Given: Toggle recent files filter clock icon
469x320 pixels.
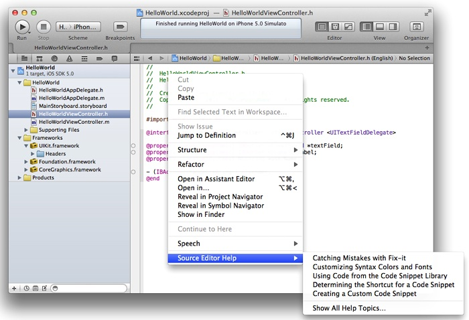Looking at the screenshot, I should point(27,289).
